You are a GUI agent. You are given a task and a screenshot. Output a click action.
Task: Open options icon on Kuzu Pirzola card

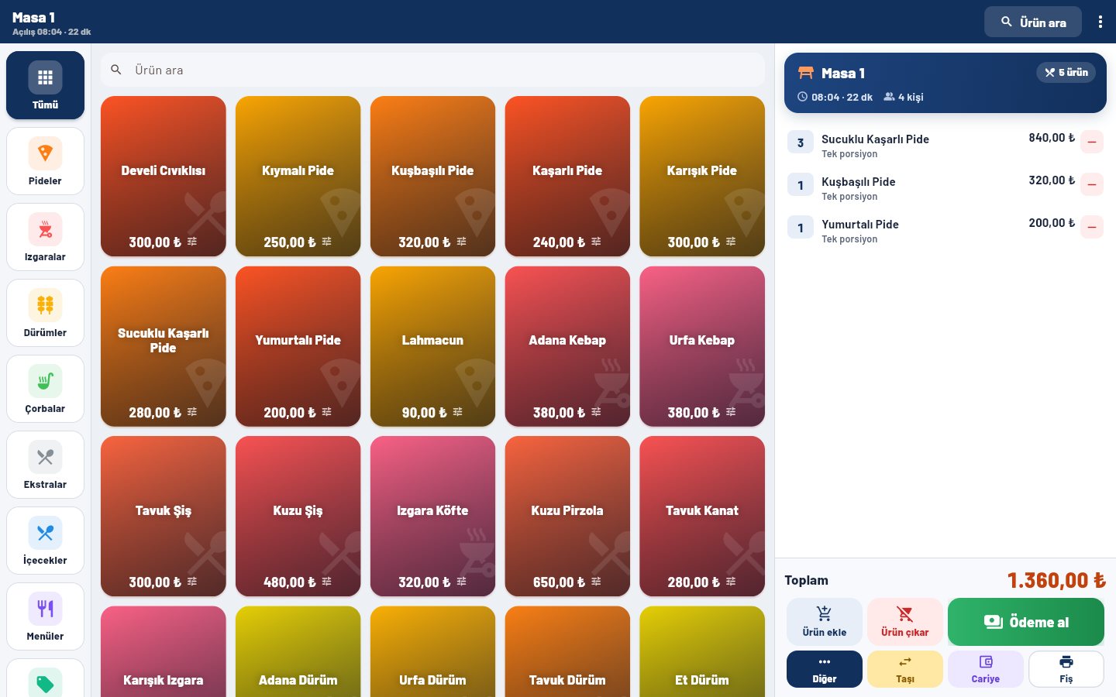[596, 582]
